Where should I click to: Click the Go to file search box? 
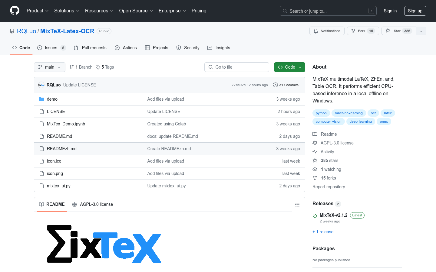237,67
